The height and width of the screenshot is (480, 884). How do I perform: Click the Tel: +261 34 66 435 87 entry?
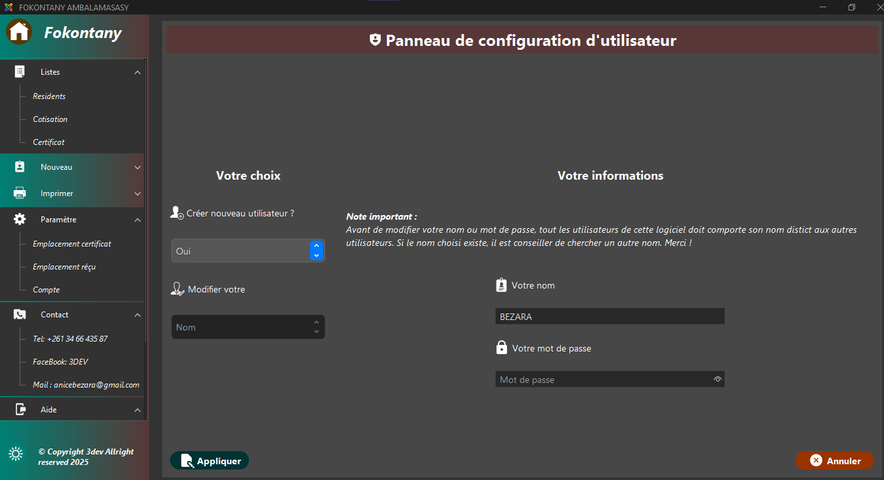70,339
